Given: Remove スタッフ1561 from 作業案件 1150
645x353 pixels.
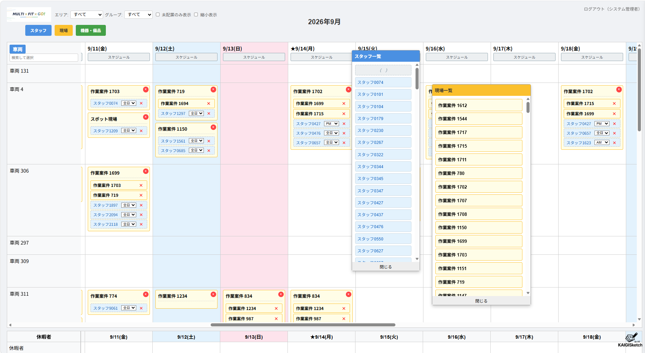Looking at the screenshot, I should tap(209, 141).
